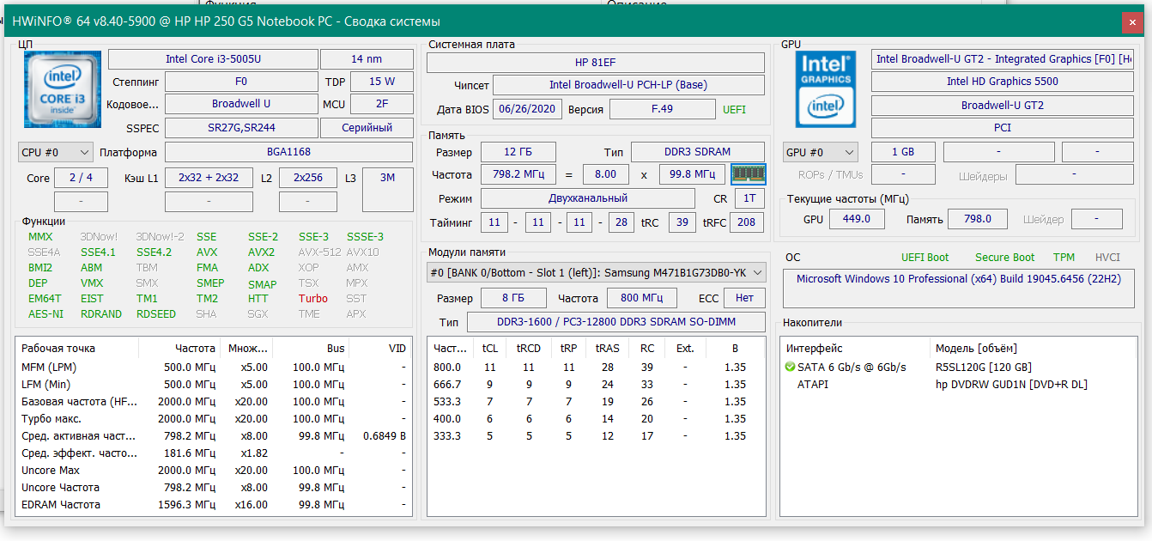Click the 798.2 МГц memory frequency value

pyautogui.click(x=518, y=174)
